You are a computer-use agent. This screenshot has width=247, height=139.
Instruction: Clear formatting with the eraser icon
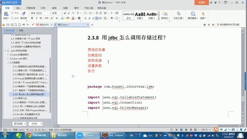click(73, 13)
